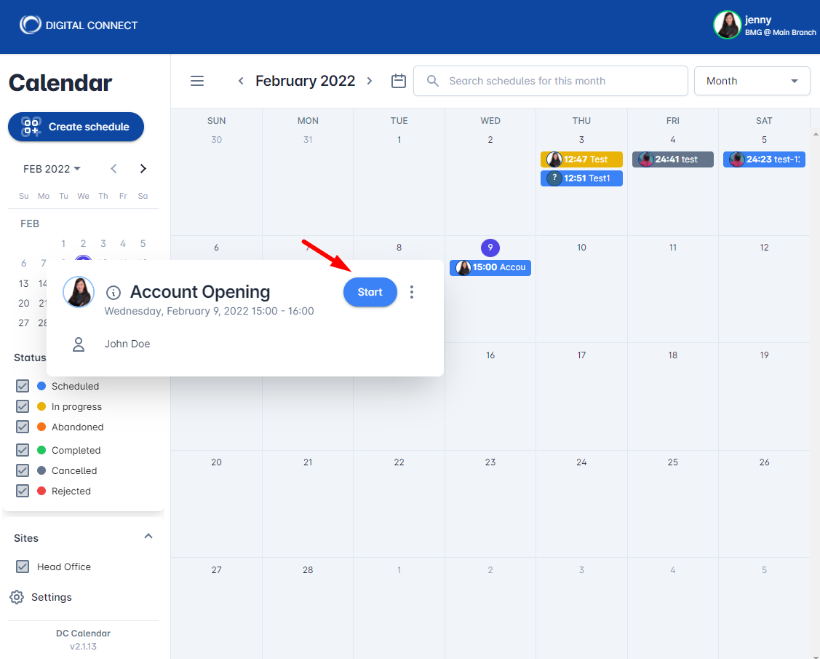Open the Month view dropdown
Image resolution: width=820 pixels, height=659 pixels.
click(752, 81)
